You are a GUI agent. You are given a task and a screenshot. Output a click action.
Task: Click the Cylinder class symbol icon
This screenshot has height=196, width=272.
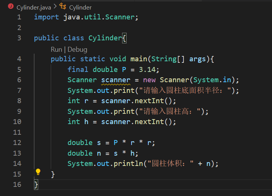coord(63,6)
